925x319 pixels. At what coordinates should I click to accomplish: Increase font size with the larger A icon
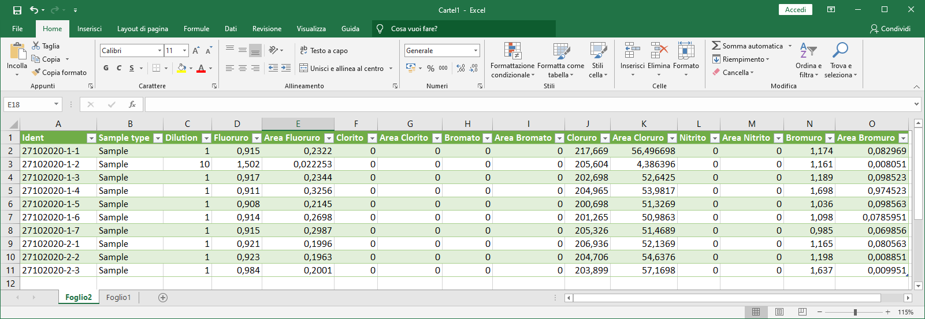click(196, 50)
